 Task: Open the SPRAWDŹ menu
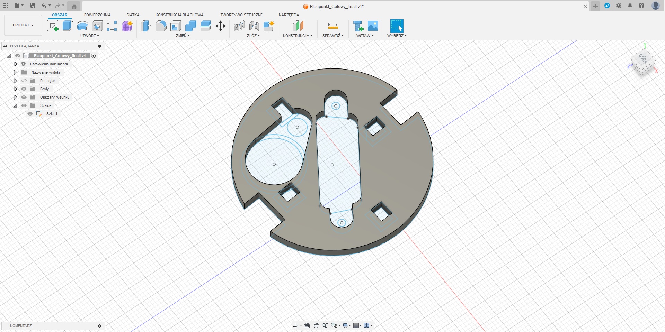(x=333, y=36)
